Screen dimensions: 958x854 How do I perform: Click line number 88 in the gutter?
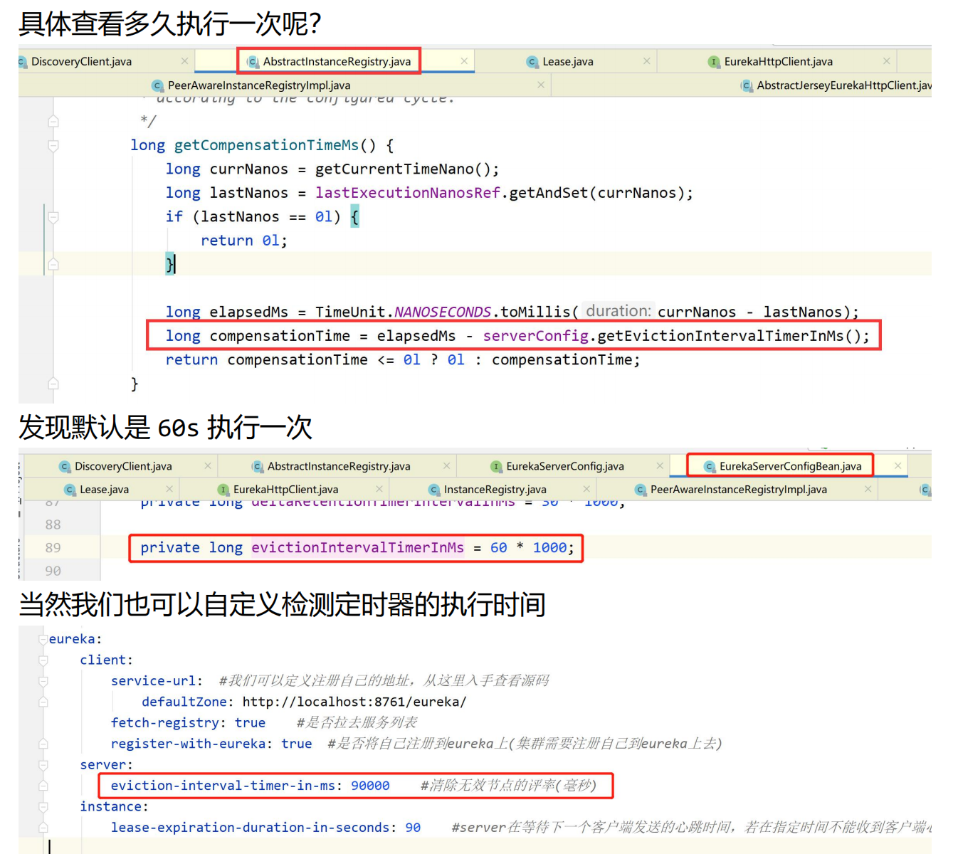(53, 524)
